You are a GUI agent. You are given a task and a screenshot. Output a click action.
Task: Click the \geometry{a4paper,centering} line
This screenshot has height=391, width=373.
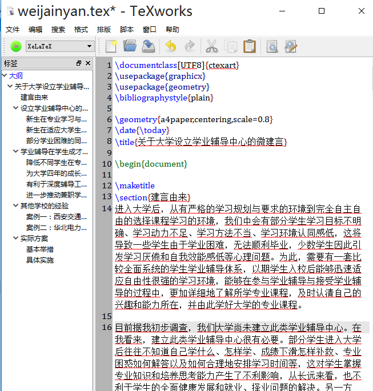194,119
